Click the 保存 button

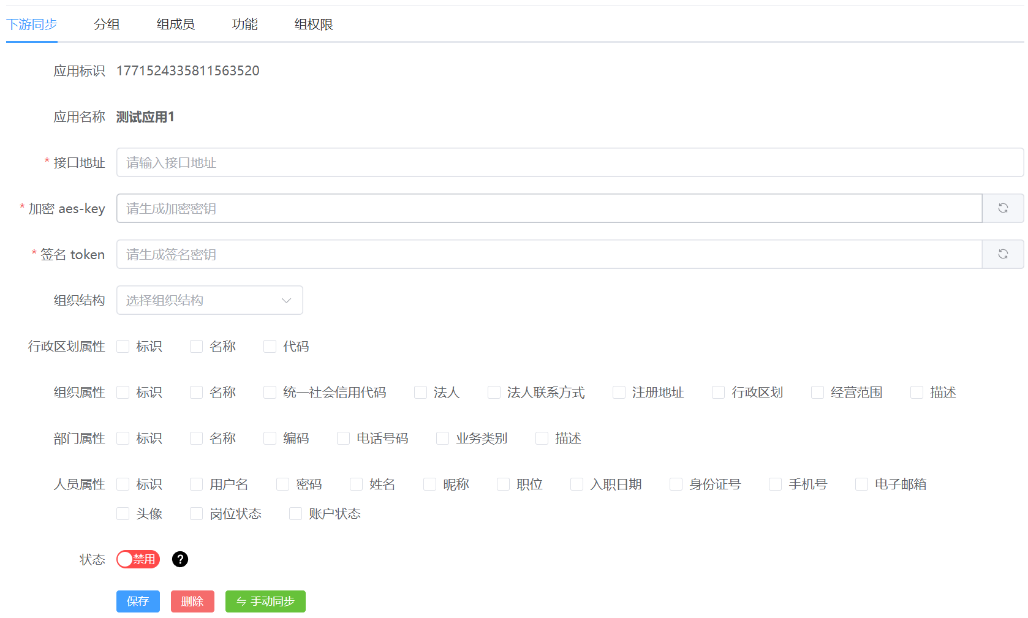pos(138,601)
